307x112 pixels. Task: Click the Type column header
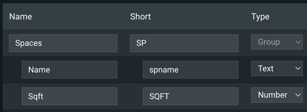[260, 16]
